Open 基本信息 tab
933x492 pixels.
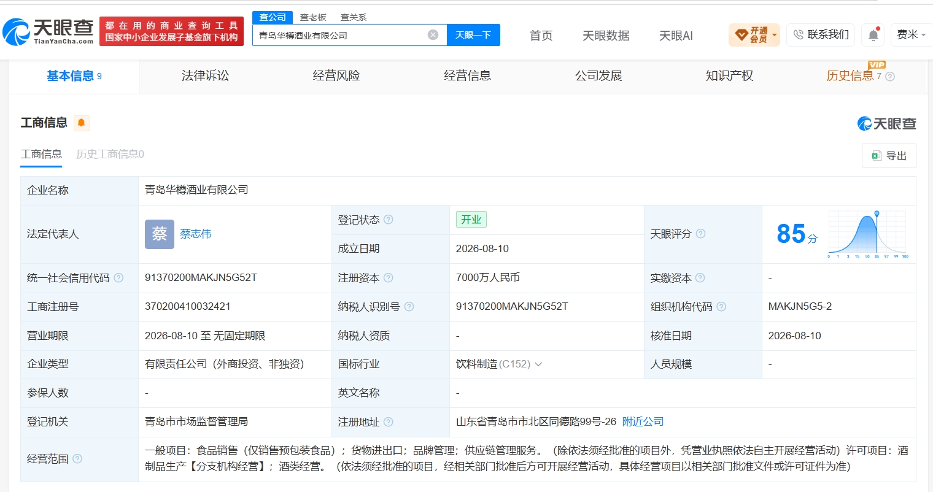(74, 76)
